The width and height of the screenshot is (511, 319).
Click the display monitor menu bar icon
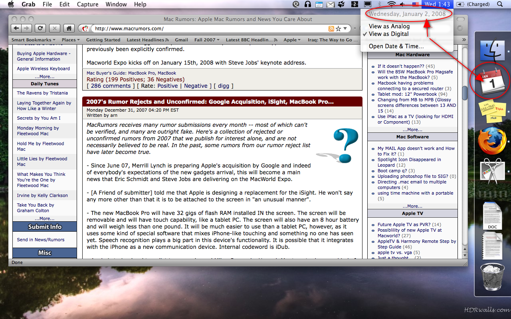(x=368, y=4)
